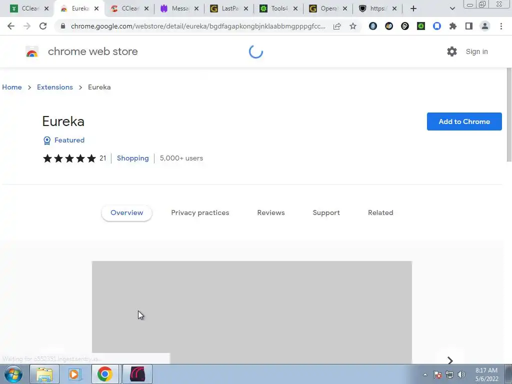
Task: Switch to the Messa tab
Action: 178,8
